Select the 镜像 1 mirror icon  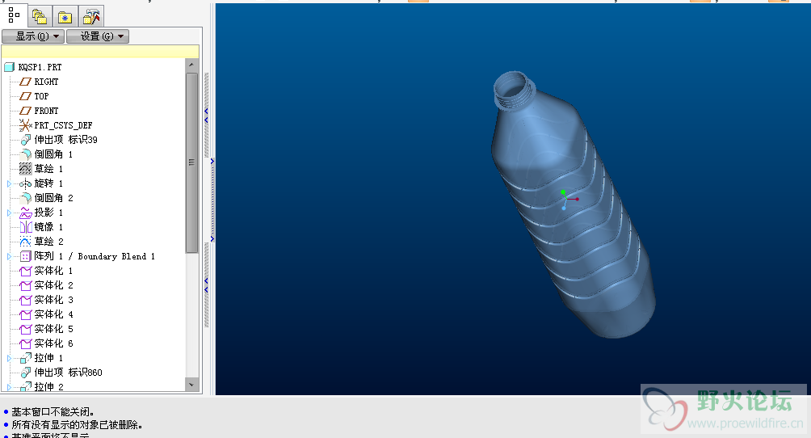[x=25, y=227]
